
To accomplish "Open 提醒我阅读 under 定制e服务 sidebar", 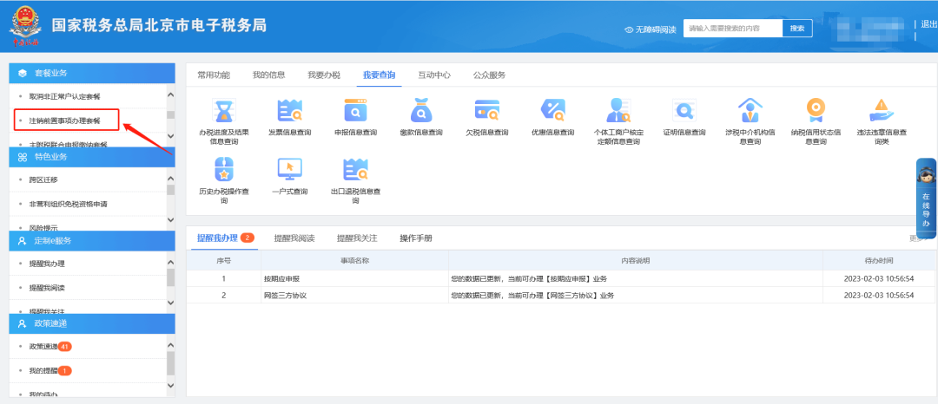I will [x=47, y=288].
